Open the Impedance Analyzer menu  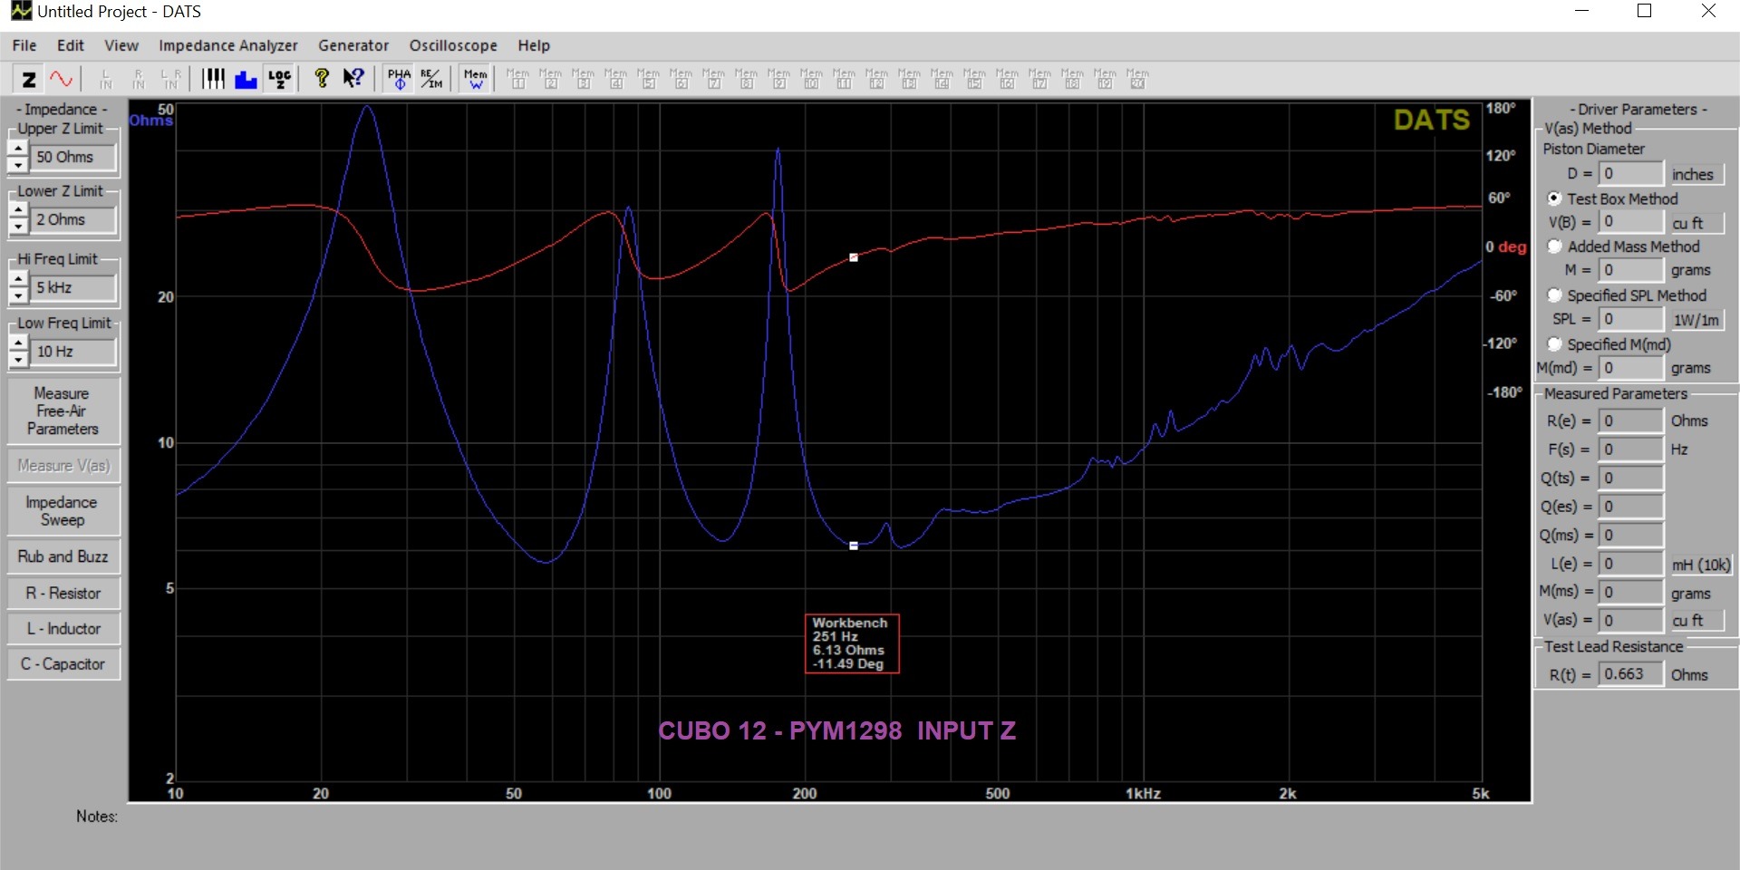[227, 45]
